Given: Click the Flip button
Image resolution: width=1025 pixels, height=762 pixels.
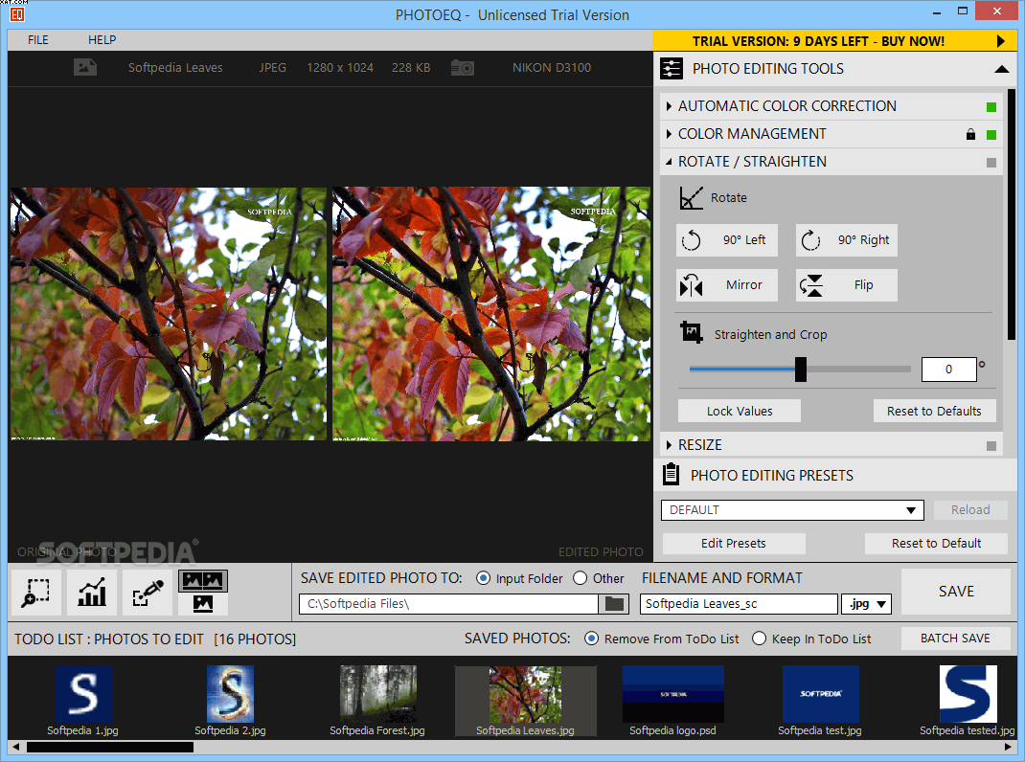Looking at the screenshot, I should point(847,285).
